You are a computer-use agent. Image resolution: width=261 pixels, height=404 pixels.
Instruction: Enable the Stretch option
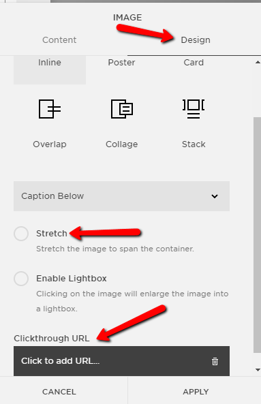coord(21,234)
